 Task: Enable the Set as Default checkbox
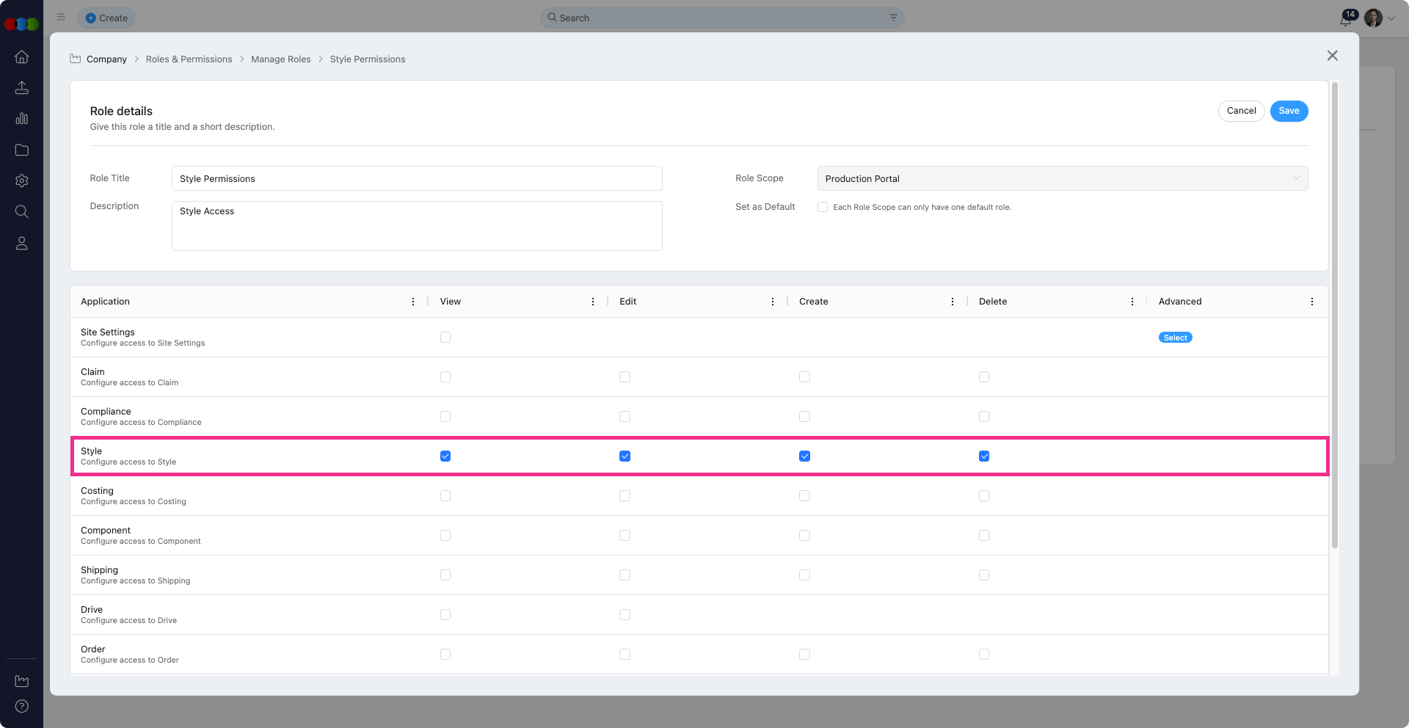[823, 207]
